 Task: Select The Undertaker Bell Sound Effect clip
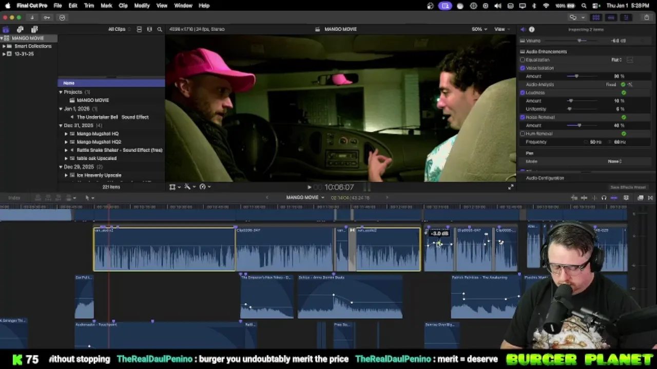pos(111,117)
